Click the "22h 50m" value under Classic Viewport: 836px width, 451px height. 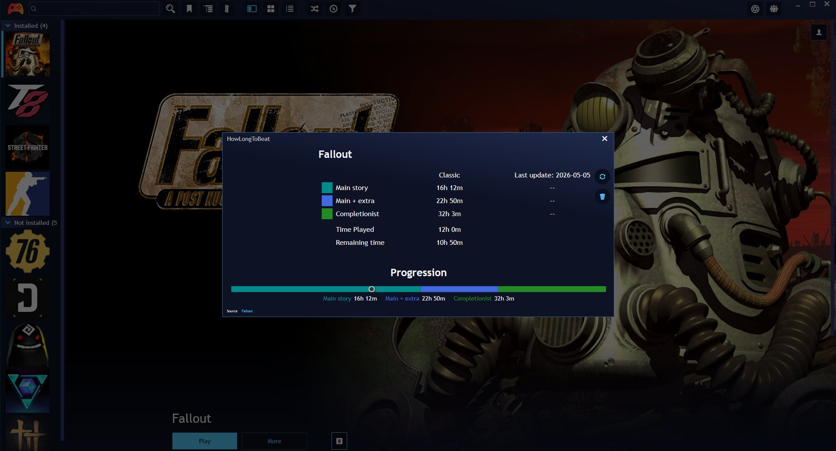[x=450, y=201]
